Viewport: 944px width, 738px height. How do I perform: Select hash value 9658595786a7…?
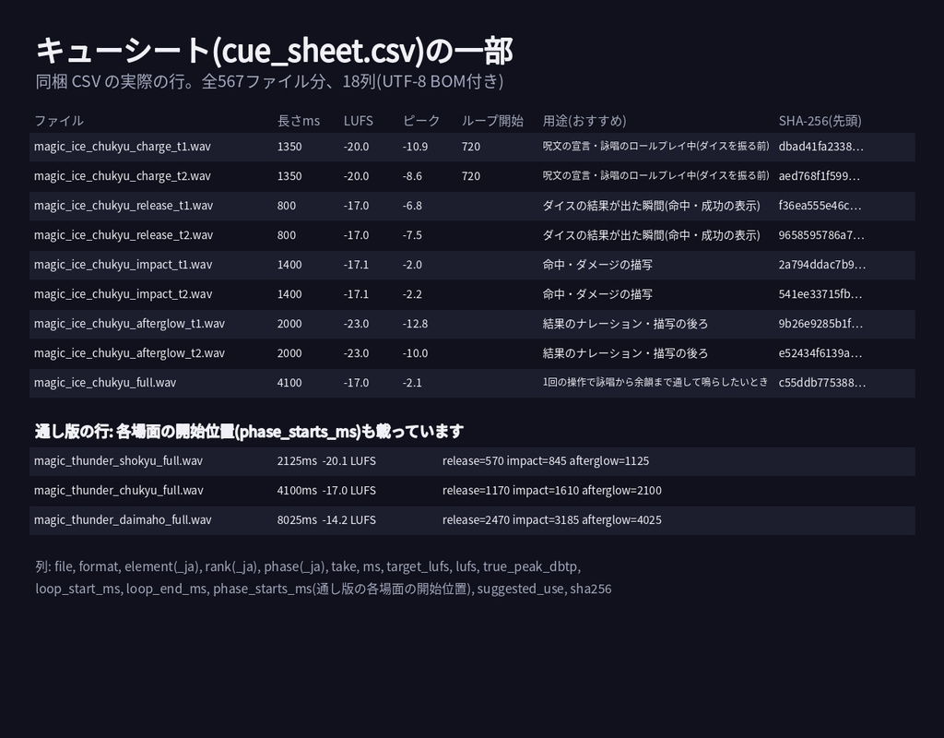point(821,235)
